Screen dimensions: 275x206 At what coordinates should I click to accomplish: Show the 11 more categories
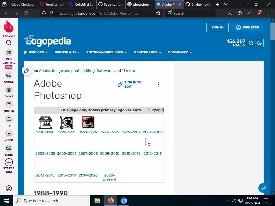point(128,71)
